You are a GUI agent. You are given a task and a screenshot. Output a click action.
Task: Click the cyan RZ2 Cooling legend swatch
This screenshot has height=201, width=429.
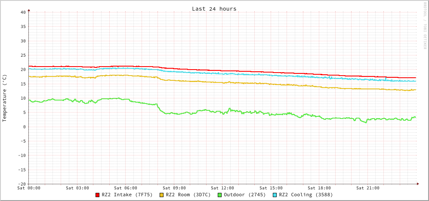click(x=275, y=195)
